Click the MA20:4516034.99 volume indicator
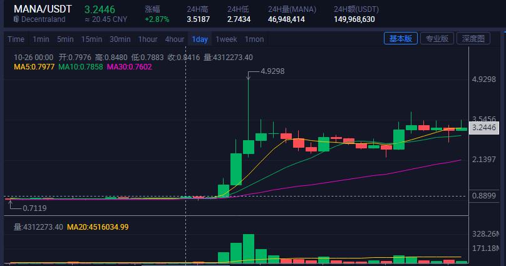 pos(98,227)
